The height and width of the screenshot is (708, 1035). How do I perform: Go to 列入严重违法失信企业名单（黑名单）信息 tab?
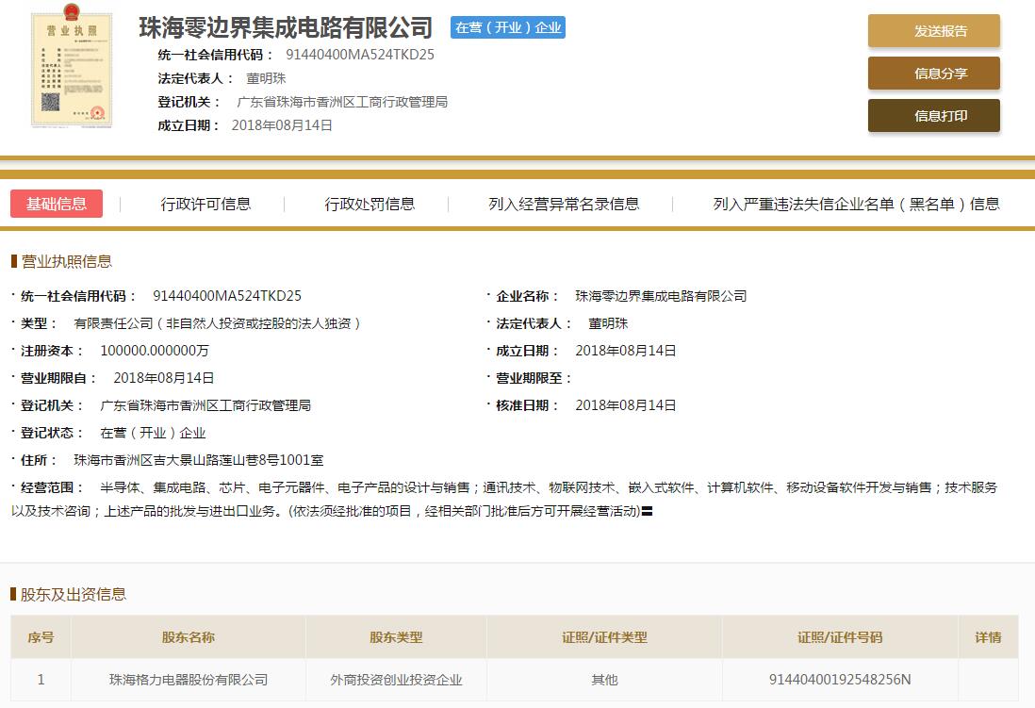point(856,204)
